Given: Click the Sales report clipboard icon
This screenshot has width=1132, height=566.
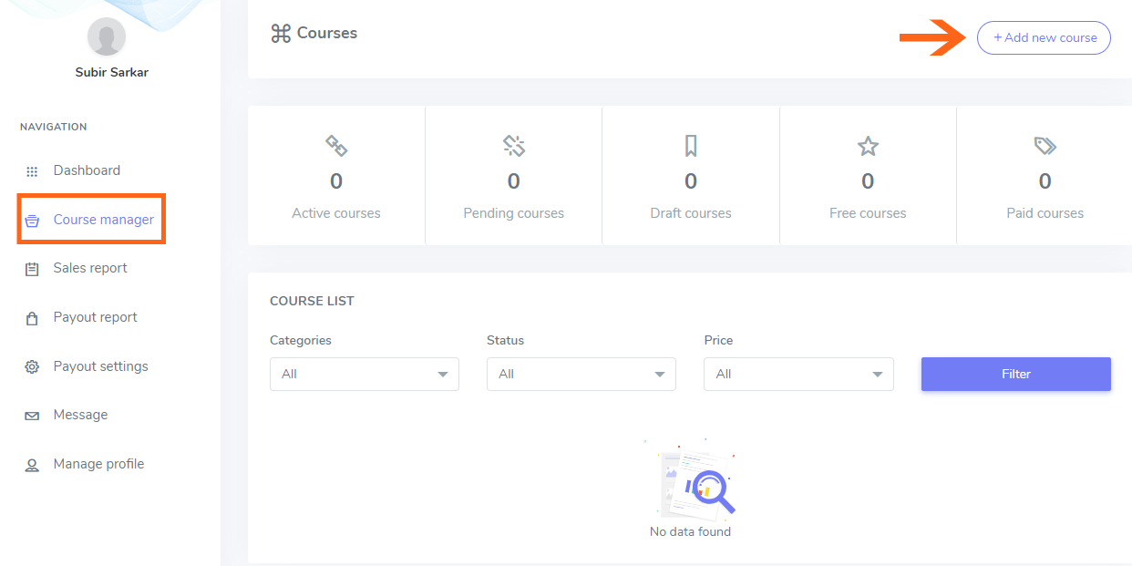Looking at the screenshot, I should (x=32, y=269).
